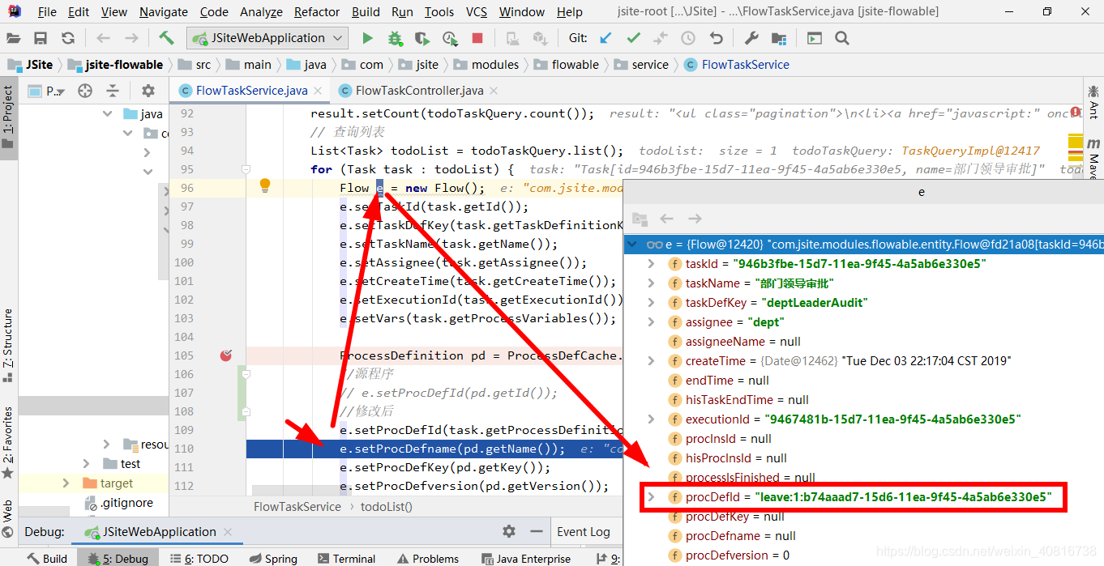This screenshot has width=1104, height=566.
Task: Click the lightbulb intention icon on line 96
Action: (264, 186)
